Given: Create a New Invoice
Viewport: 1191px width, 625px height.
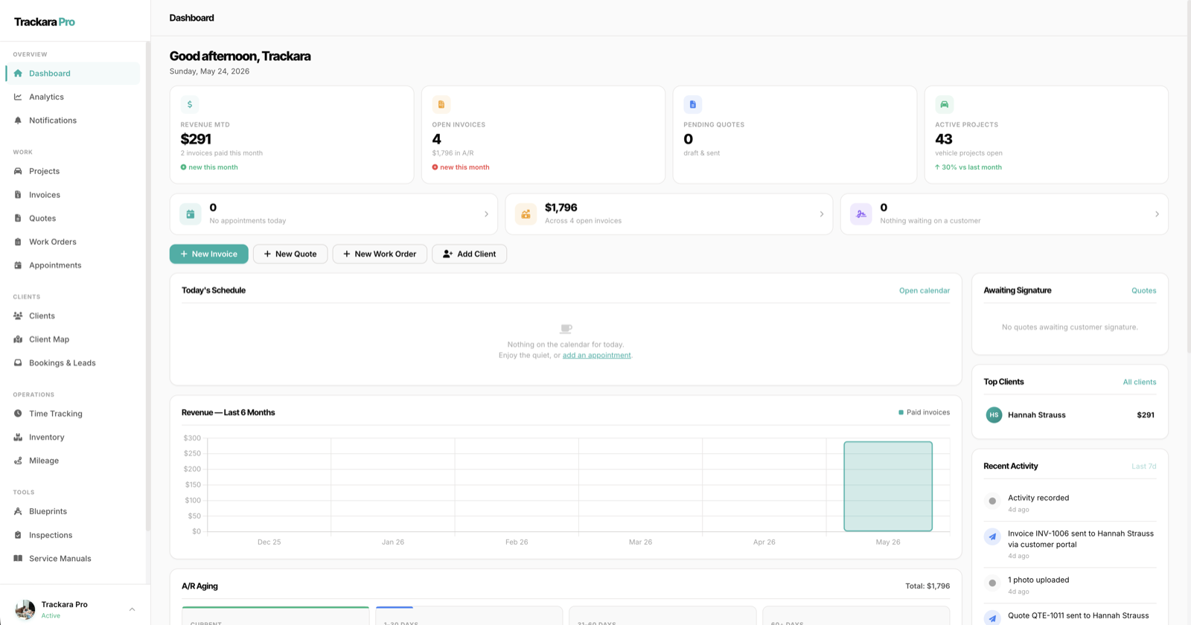Looking at the screenshot, I should (x=209, y=254).
